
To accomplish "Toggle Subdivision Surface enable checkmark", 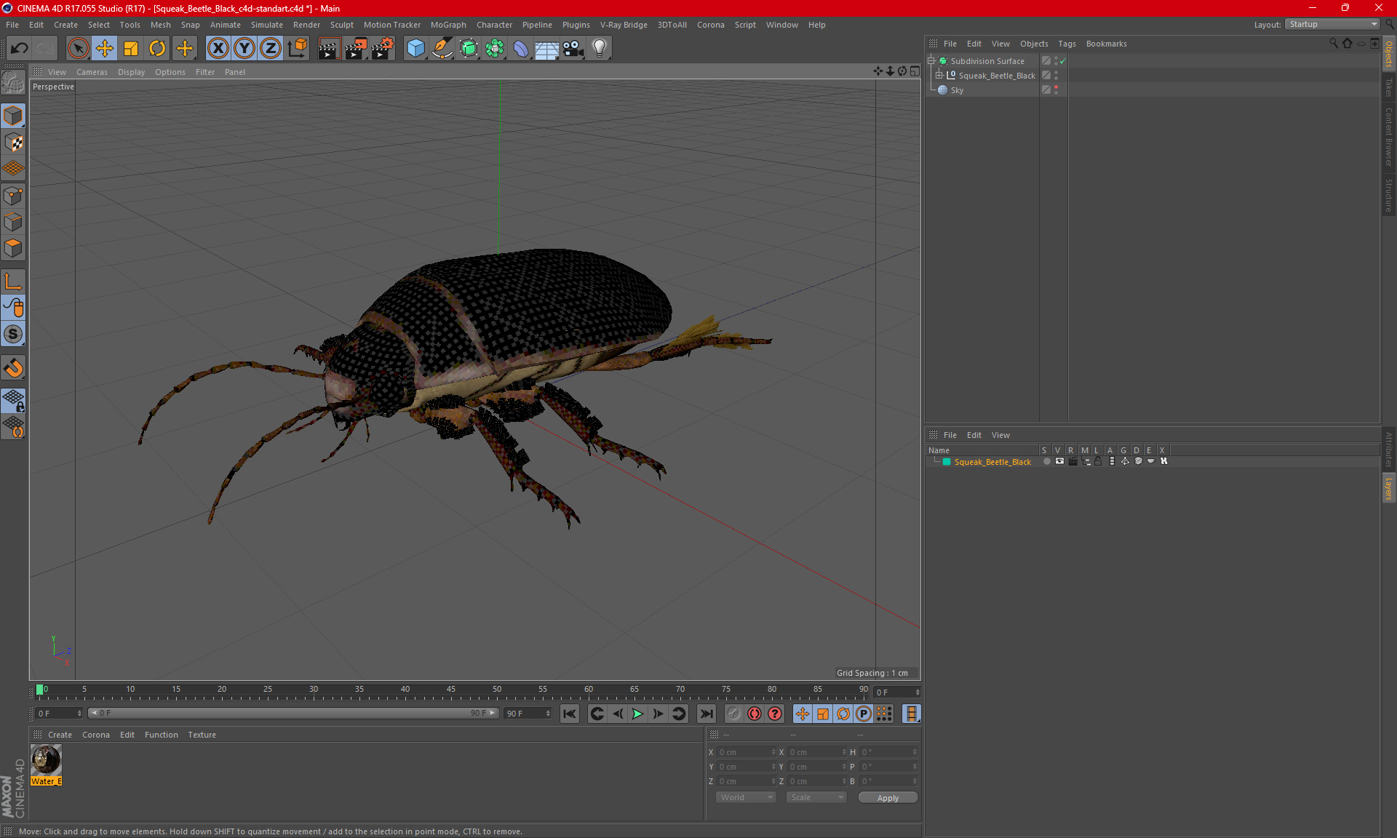I will pyautogui.click(x=1063, y=61).
